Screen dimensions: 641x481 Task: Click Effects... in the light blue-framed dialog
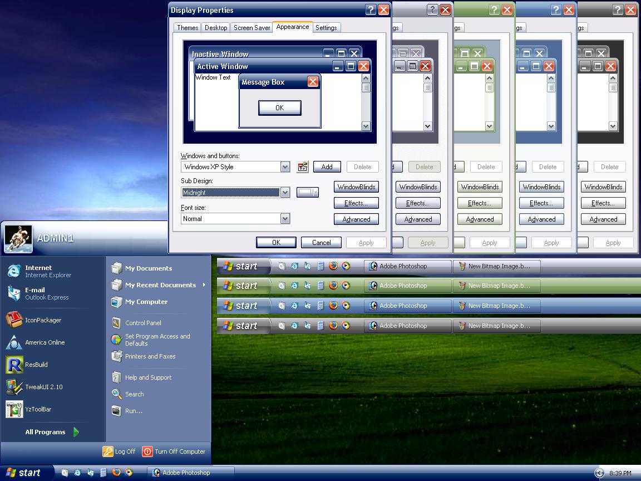click(x=541, y=203)
